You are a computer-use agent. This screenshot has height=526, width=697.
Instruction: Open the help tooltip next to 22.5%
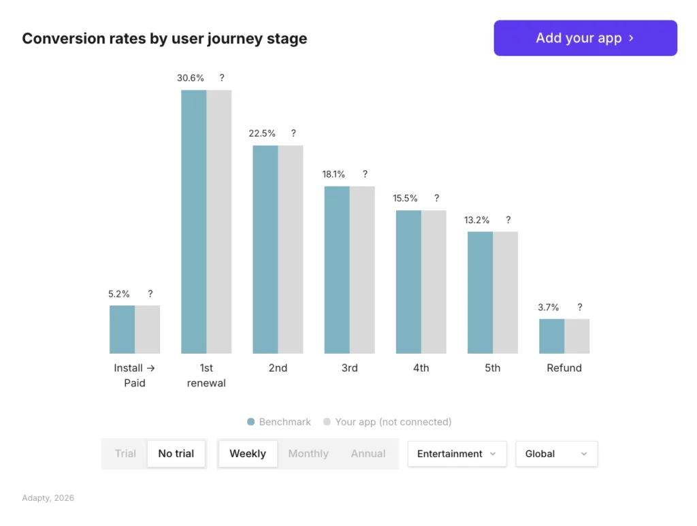click(x=293, y=133)
